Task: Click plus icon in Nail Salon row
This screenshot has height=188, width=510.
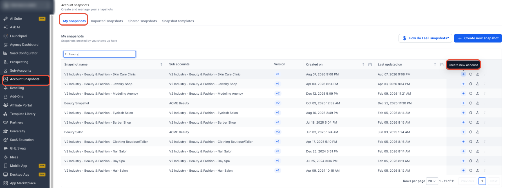Action: pos(463,151)
